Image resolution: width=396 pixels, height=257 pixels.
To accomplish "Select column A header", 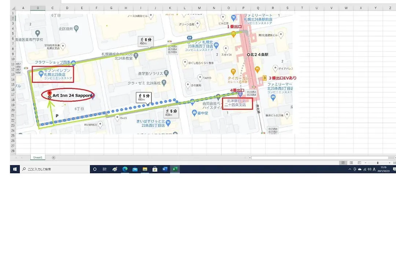I will pos(23,8).
